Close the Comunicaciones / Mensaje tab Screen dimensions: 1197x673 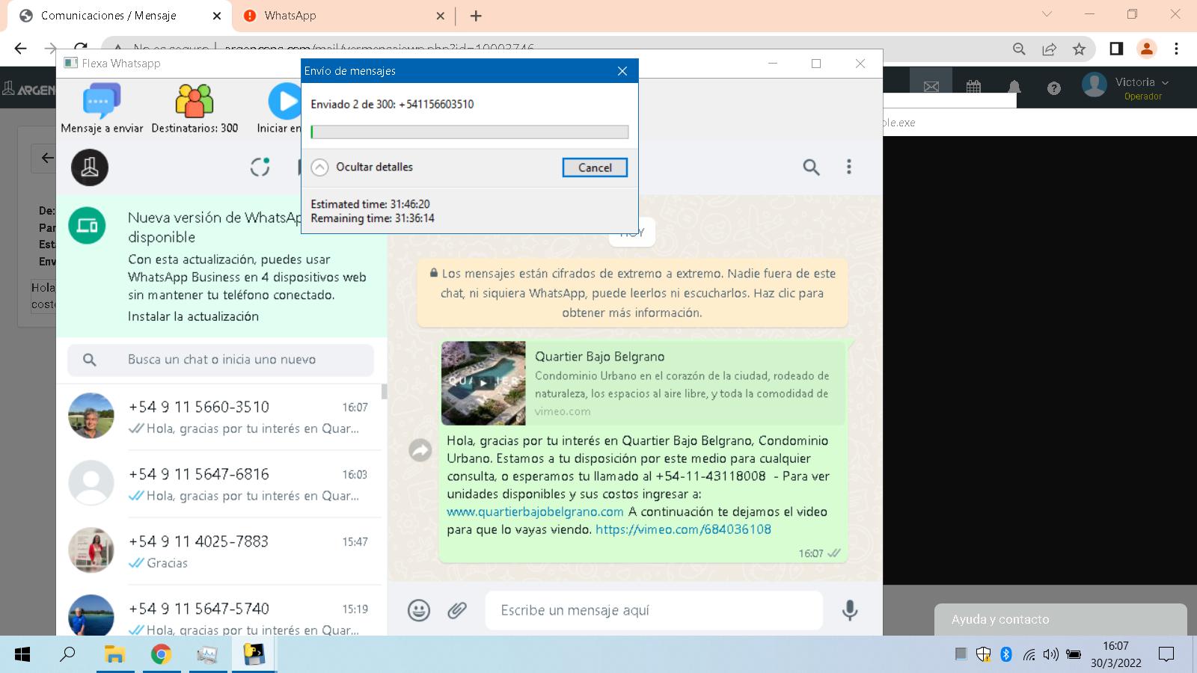tap(217, 16)
